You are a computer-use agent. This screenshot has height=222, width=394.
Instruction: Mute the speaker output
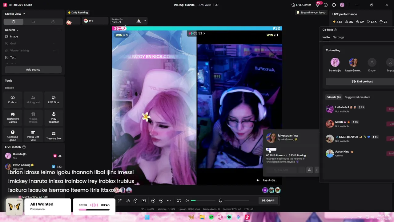187,201
